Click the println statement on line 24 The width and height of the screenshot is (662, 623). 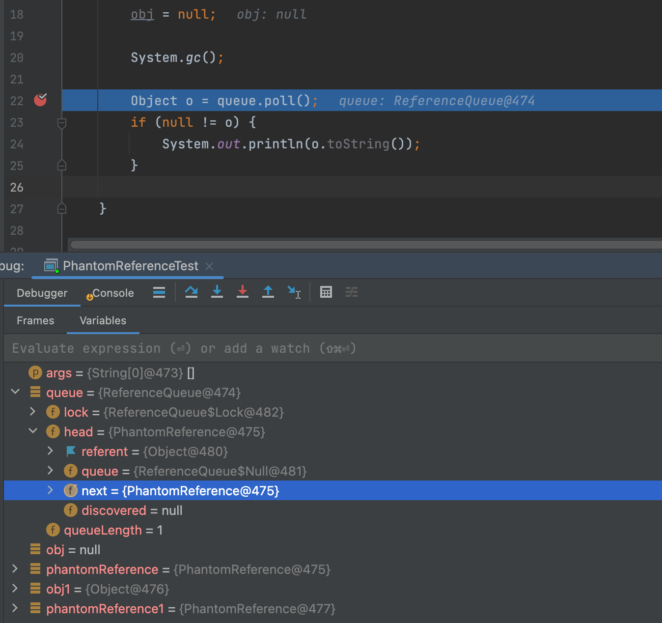291,144
